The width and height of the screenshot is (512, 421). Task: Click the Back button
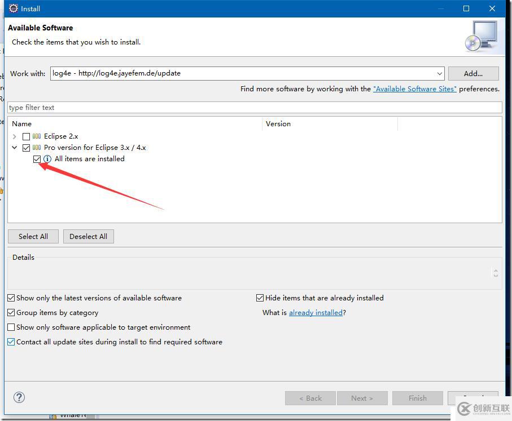point(310,398)
